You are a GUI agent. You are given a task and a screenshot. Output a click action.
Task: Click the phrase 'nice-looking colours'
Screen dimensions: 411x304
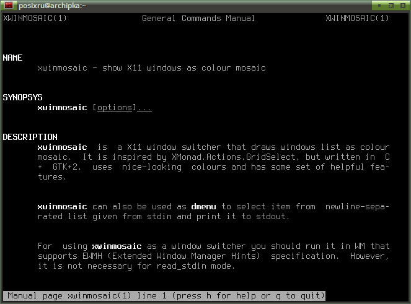click(174, 167)
